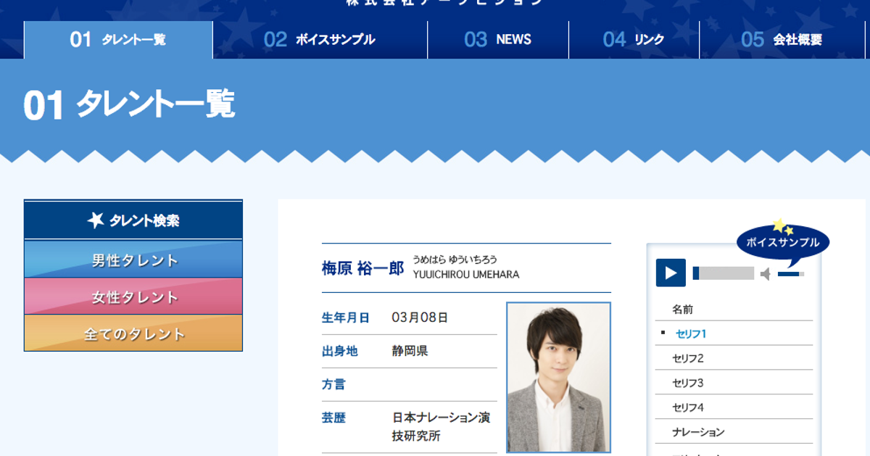Seek in the audio progress bar
Screen dimensions: 870x456
[x=724, y=273]
